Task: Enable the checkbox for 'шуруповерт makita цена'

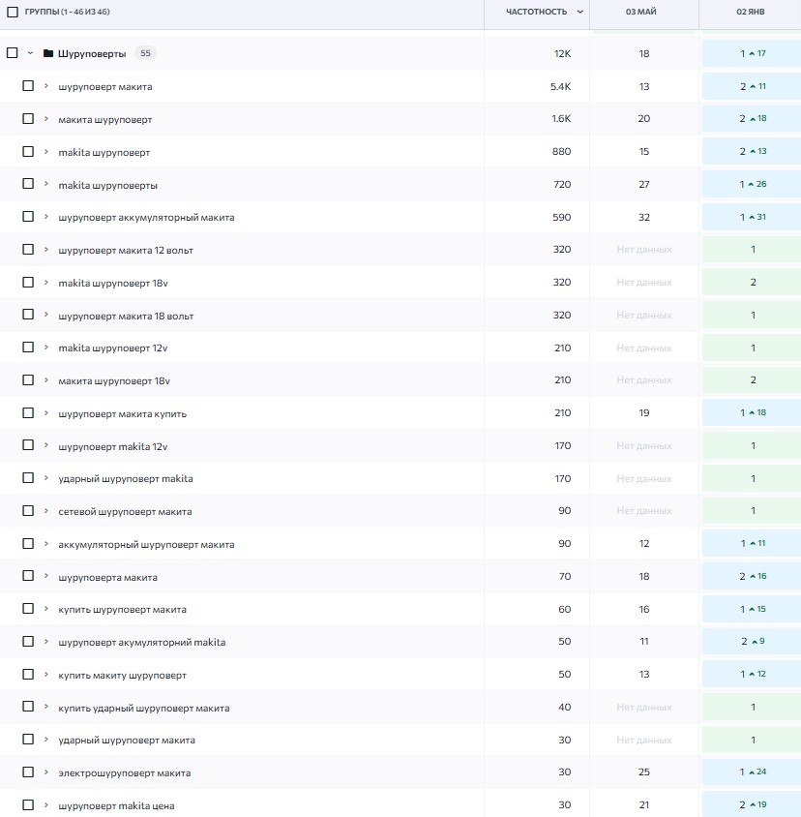Action: (28, 805)
